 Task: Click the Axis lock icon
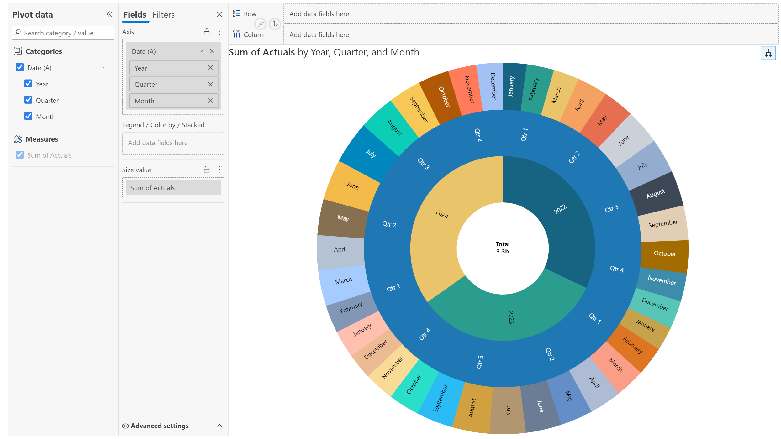coord(207,32)
